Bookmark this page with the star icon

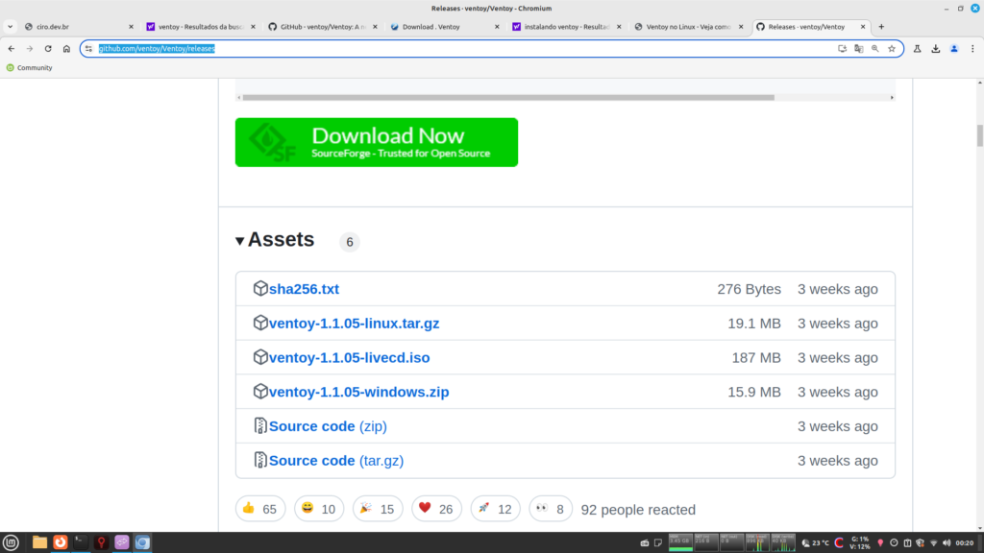click(892, 48)
